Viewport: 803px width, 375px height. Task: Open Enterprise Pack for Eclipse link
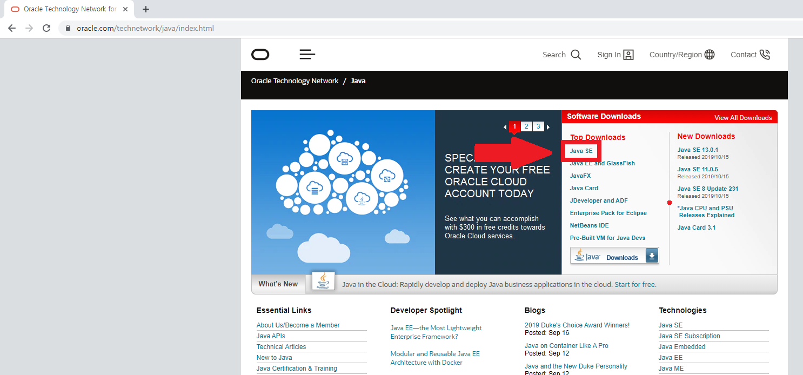tap(608, 213)
